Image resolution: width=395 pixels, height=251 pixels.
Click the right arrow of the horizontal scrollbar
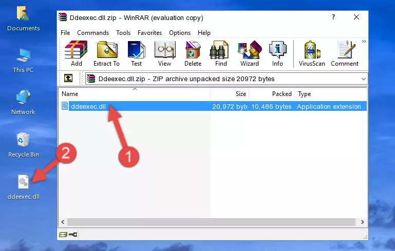363,222
